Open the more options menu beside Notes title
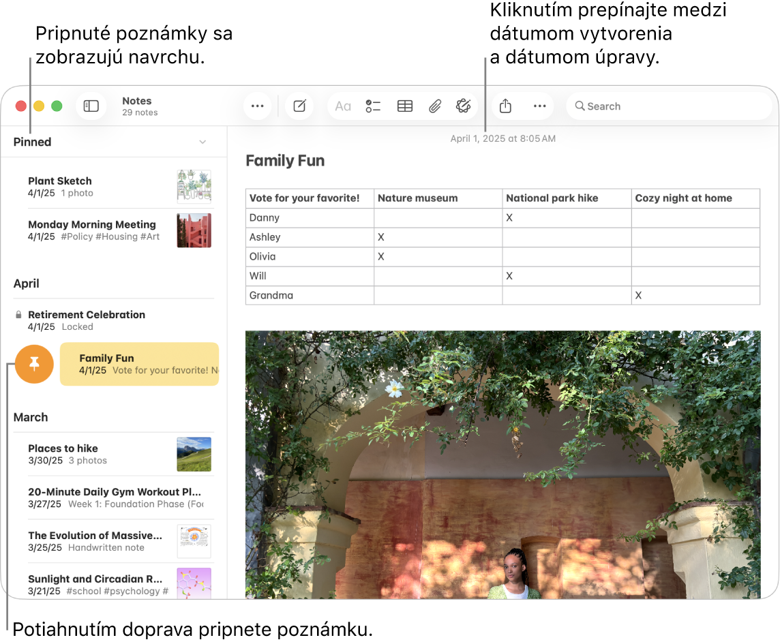This screenshot has width=780, height=642. [257, 106]
